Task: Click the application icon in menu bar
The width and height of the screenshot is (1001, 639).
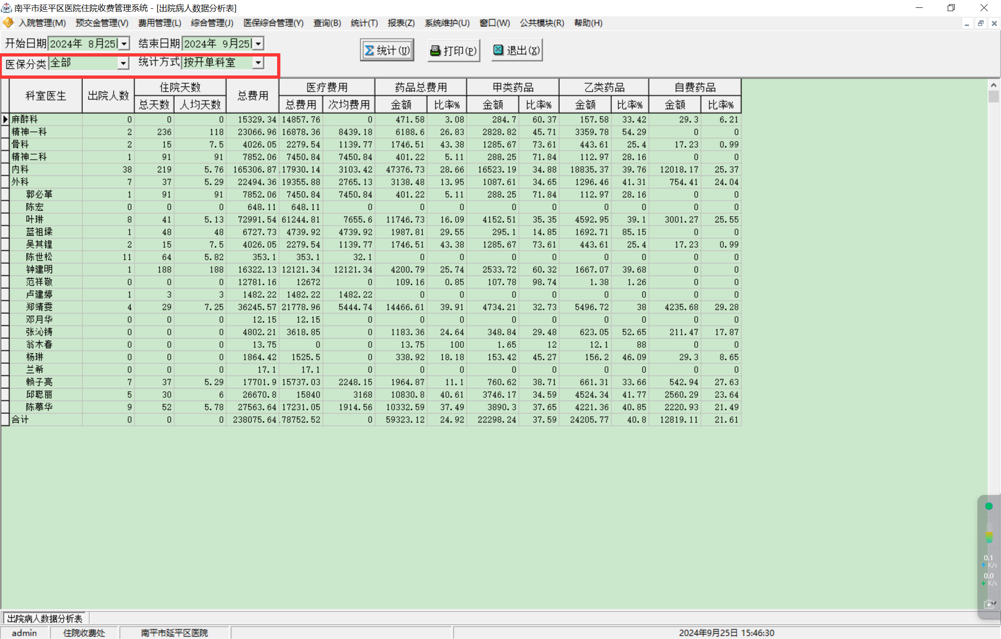Action: point(8,23)
